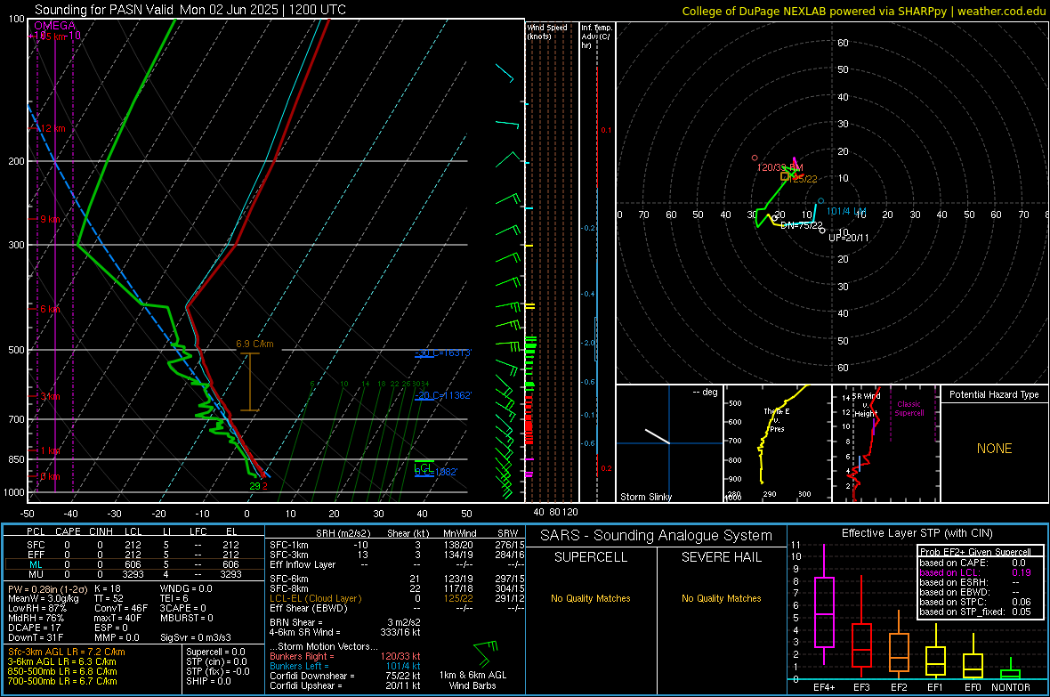Click the 'Prob EF2+ Given Supercell' legend title
The height and width of the screenshot is (697, 1050).
pyautogui.click(x=975, y=552)
